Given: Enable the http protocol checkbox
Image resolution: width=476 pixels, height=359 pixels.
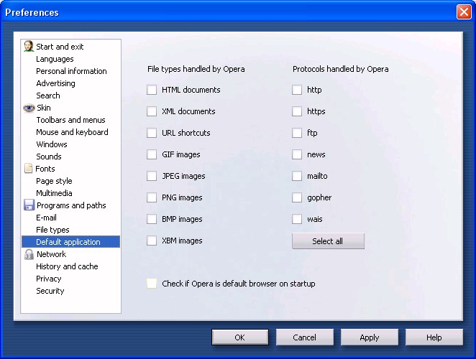Looking at the screenshot, I should coord(297,90).
